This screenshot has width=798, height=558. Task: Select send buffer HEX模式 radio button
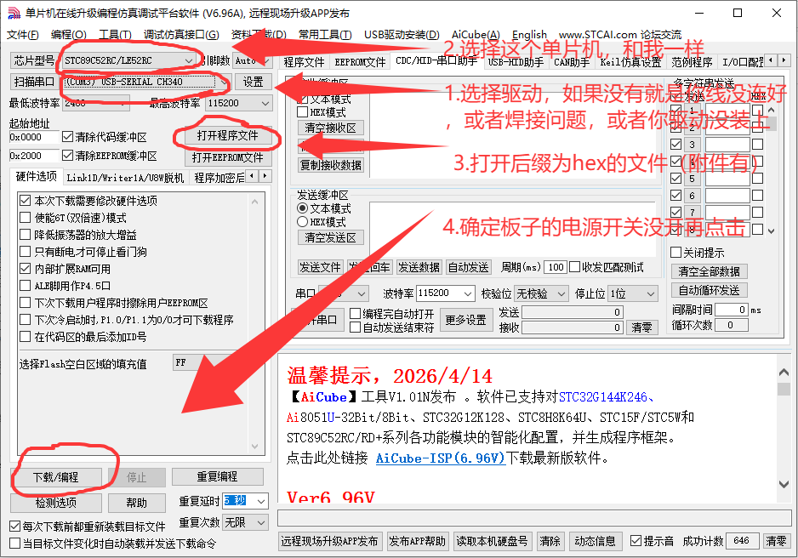(x=302, y=222)
